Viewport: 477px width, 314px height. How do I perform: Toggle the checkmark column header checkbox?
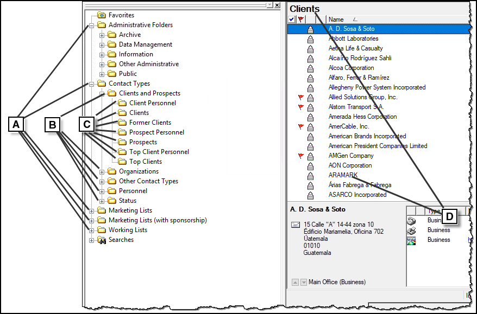[291, 20]
